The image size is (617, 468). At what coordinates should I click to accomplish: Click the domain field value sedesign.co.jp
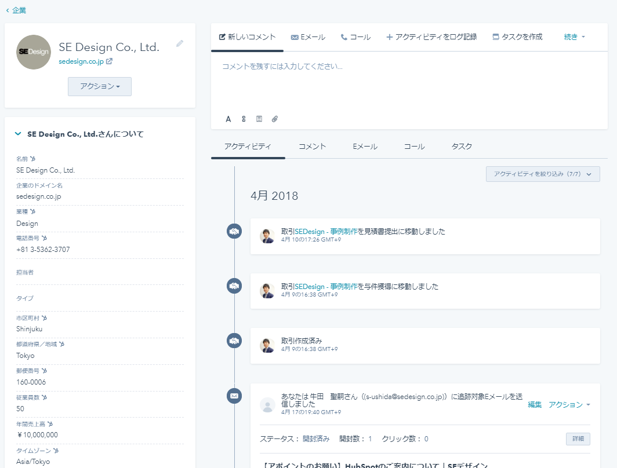[x=38, y=196]
